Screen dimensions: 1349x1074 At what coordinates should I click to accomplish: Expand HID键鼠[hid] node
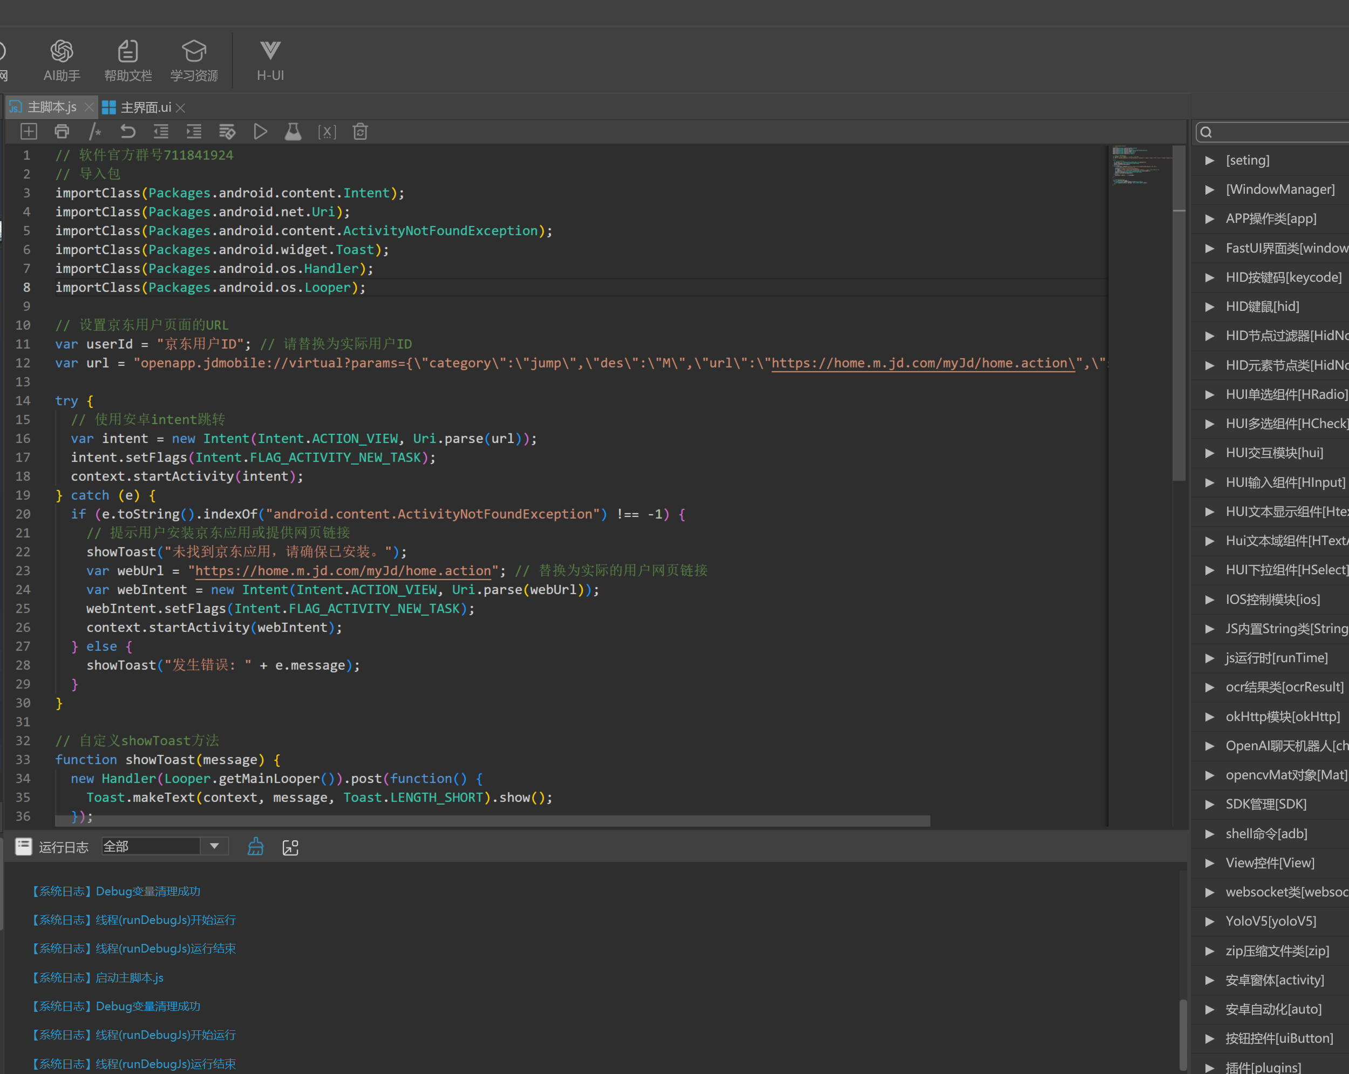tap(1209, 307)
